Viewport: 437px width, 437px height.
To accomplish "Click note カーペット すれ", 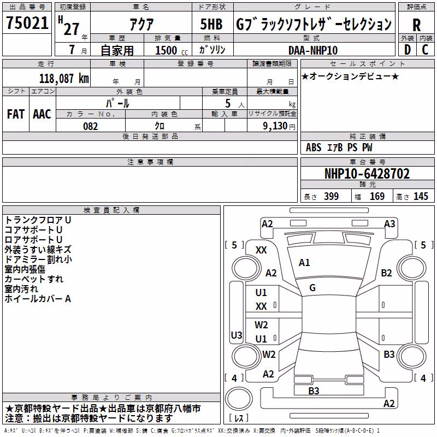I will click(34, 279).
